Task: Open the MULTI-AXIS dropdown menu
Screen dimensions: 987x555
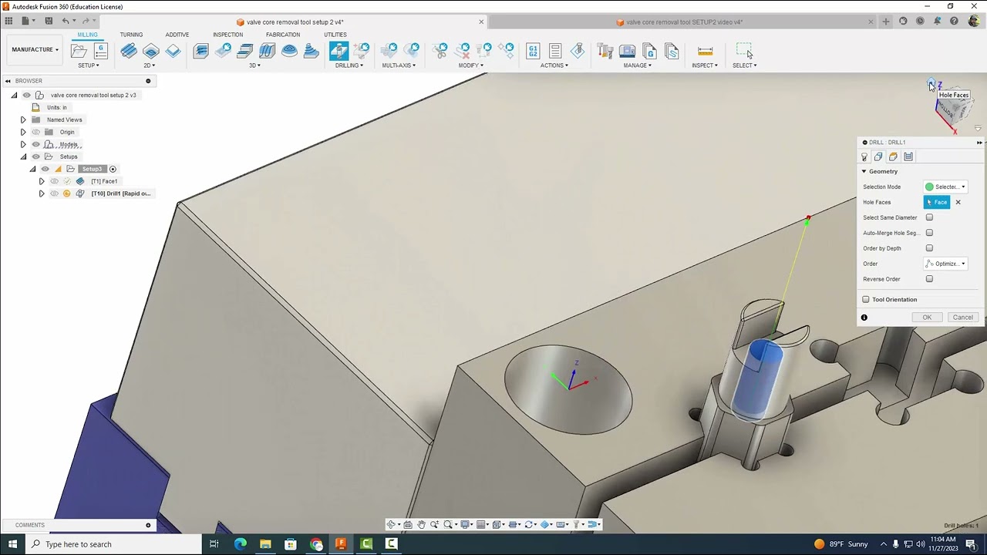Action: coord(399,66)
